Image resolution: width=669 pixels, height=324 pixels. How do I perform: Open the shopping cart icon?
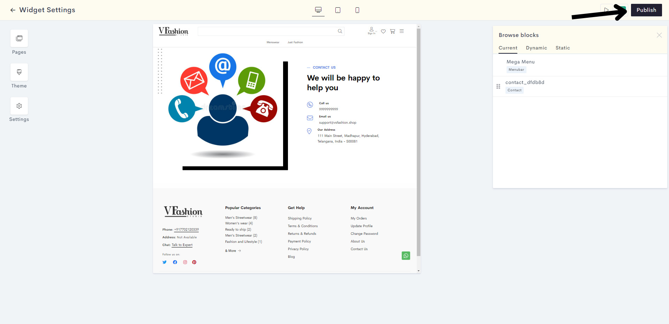pos(393,31)
